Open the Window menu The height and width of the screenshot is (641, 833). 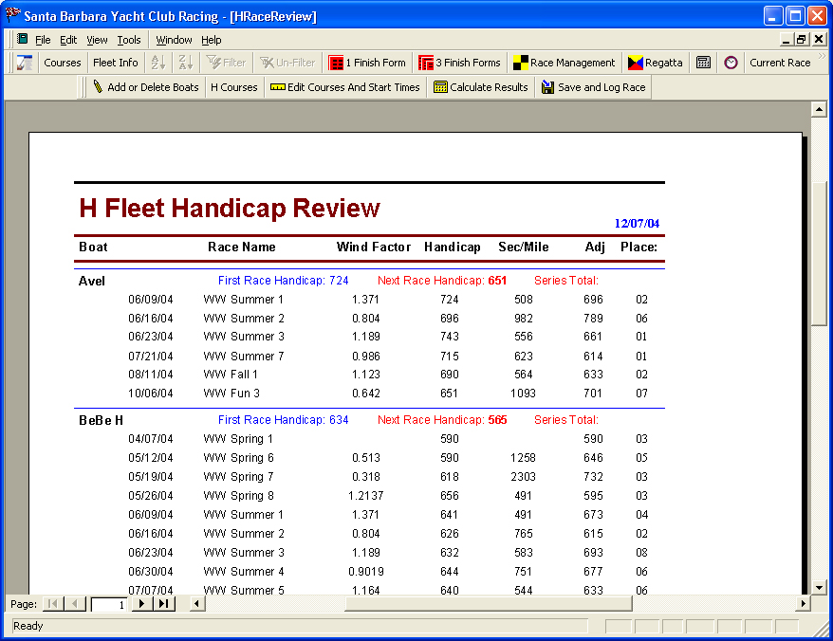pos(174,40)
